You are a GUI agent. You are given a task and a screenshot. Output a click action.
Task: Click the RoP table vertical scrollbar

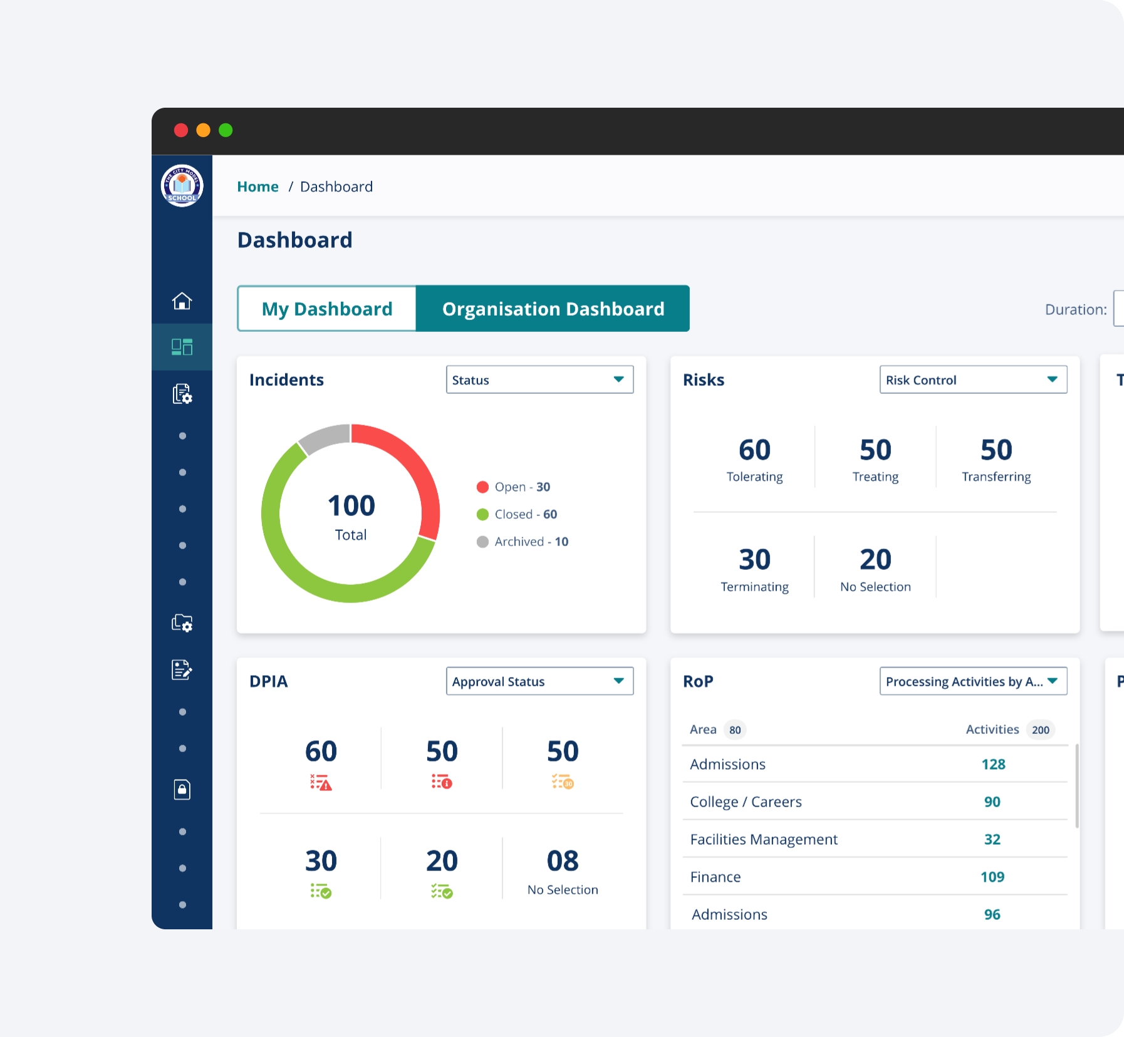[1076, 786]
